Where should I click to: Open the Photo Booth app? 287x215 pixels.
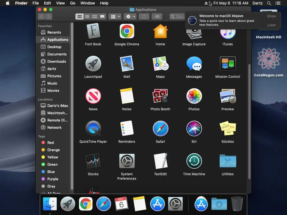(x=160, y=96)
